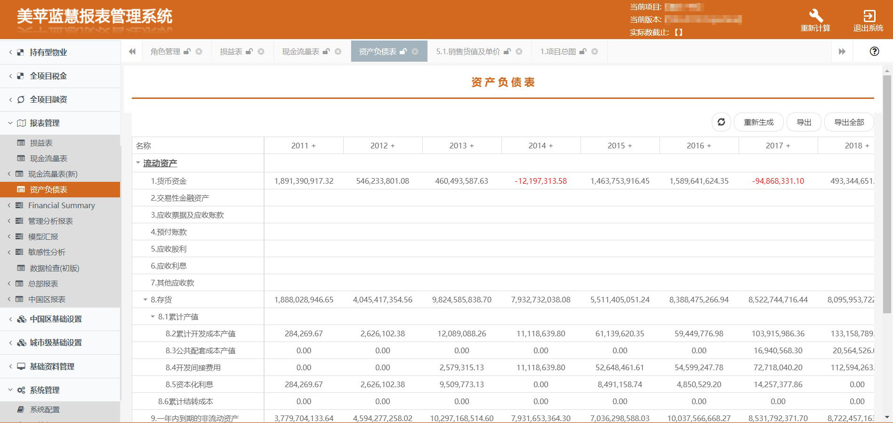The width and height of the screenshot is (893, 423).
Task: Close the 现金流量表 tab
Action: tap(338, 51)
